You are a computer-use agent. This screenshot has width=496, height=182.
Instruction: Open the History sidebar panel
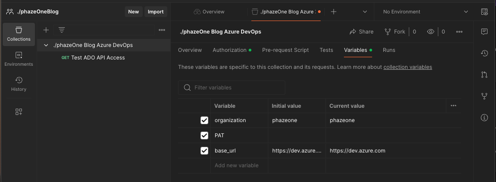pyautogui.click(x=19, y=84)
